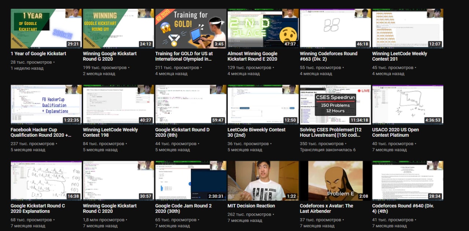Click the '129 тыс. просмотров' view count

click(249, 68)
